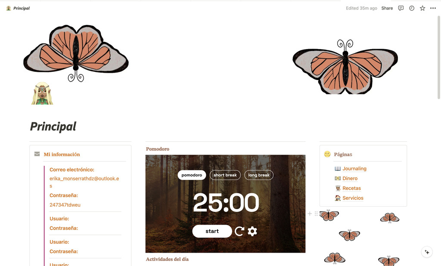Click the Pomodoro settings gear icon
Image resolution: width=441 pixels, height=266 pixels.
click(252, 231)
